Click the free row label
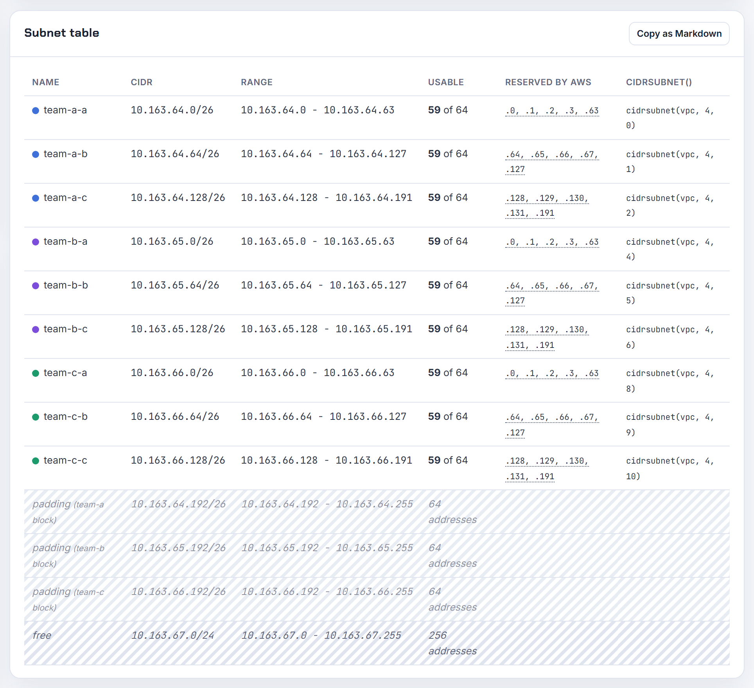The height and width of the screenshot is (688, 754). [x=42, y=636]
